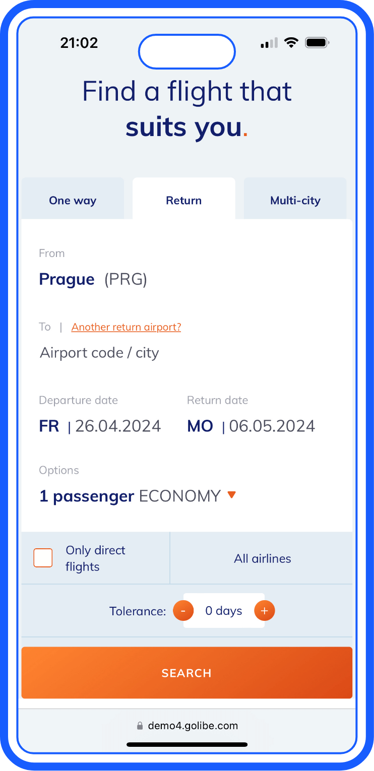
Task: Click the plus tolerance button
Action: [x=264, y=611]
